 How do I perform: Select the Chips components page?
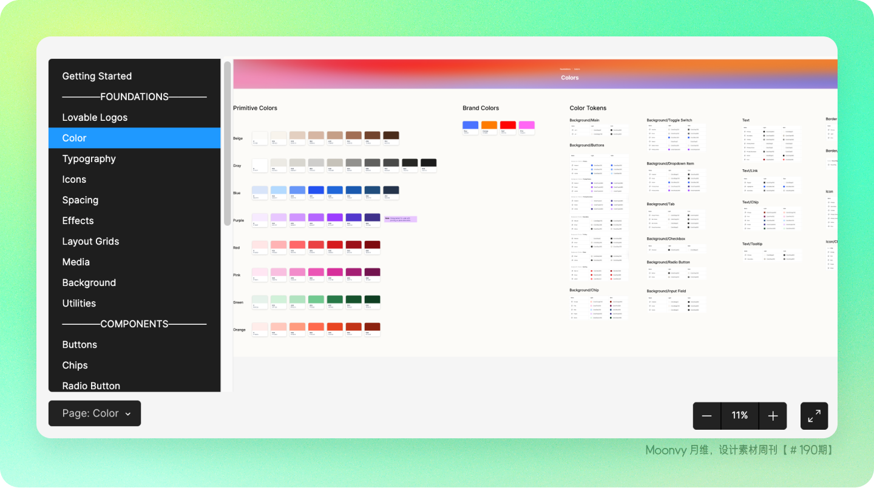tap(75, 365)
